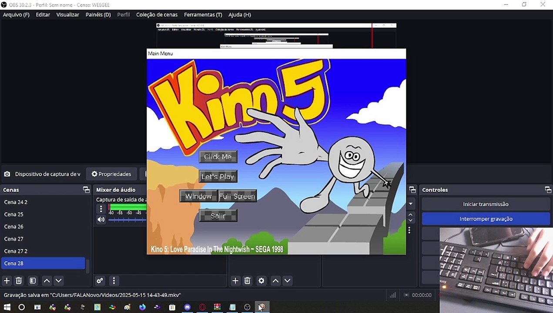Adjust Captura de saída volume slider

point(127,220)
